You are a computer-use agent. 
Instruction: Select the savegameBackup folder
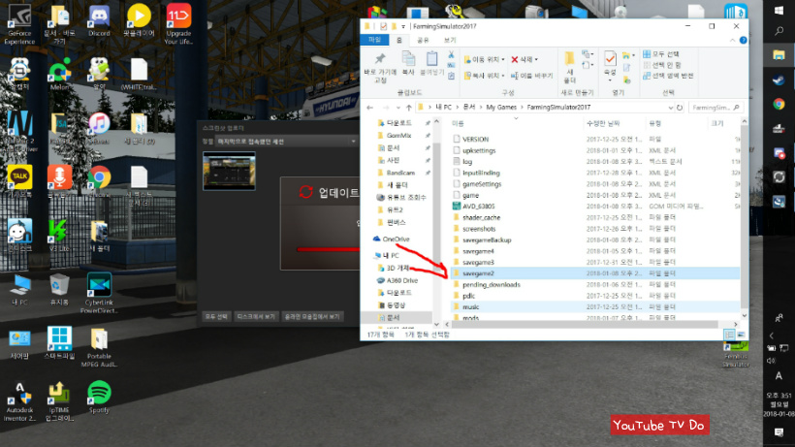[x=487, y=239]
